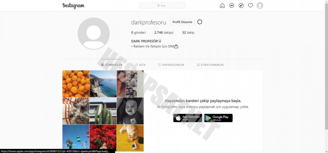Click the İlk fotoğrafını veya videonu paylaşmak text
Viewport: 328px width, 153px height.
tap(203, 107)
